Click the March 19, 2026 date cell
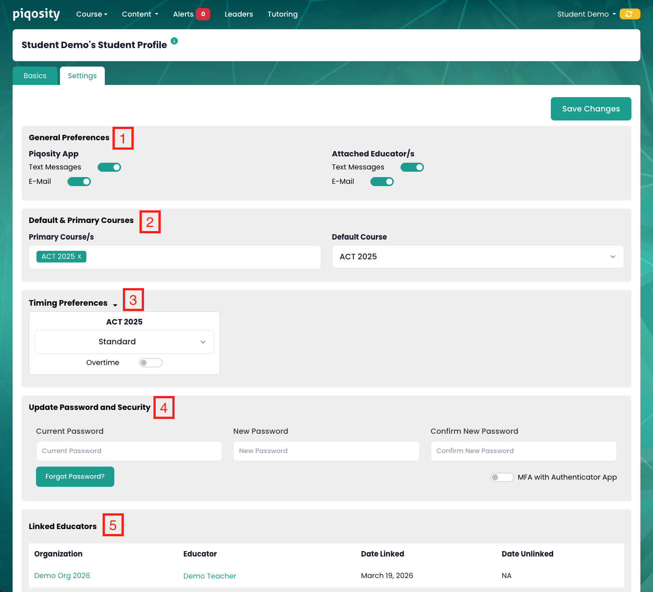The width and height of the screenshot is (653, 592). 387,575
